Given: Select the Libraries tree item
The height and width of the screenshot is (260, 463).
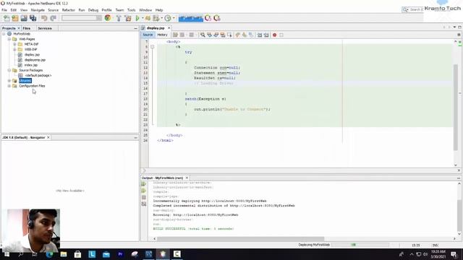Looking at the screenshot, I should coord(25,80).
